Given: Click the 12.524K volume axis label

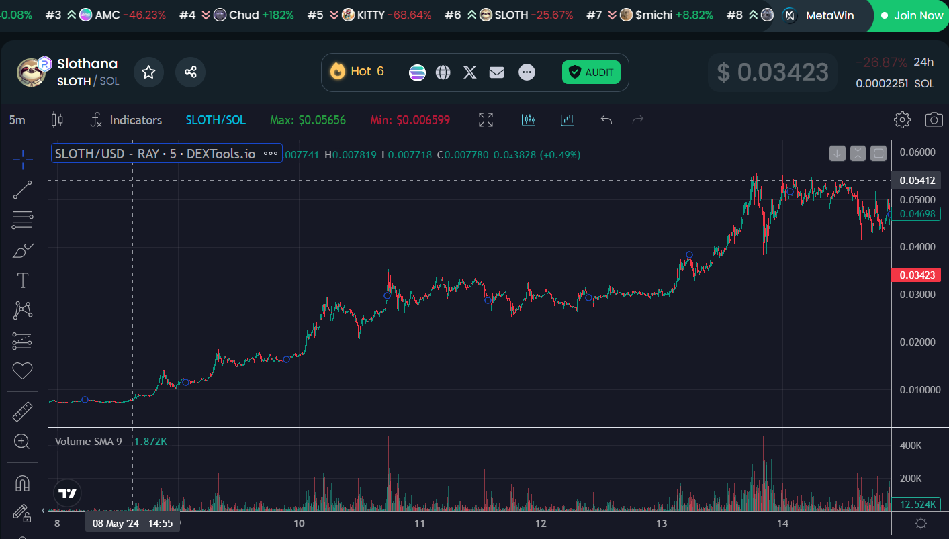Looking at the screenshot, I should point(917,504).
